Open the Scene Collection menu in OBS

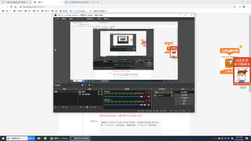tap(90, 19)
